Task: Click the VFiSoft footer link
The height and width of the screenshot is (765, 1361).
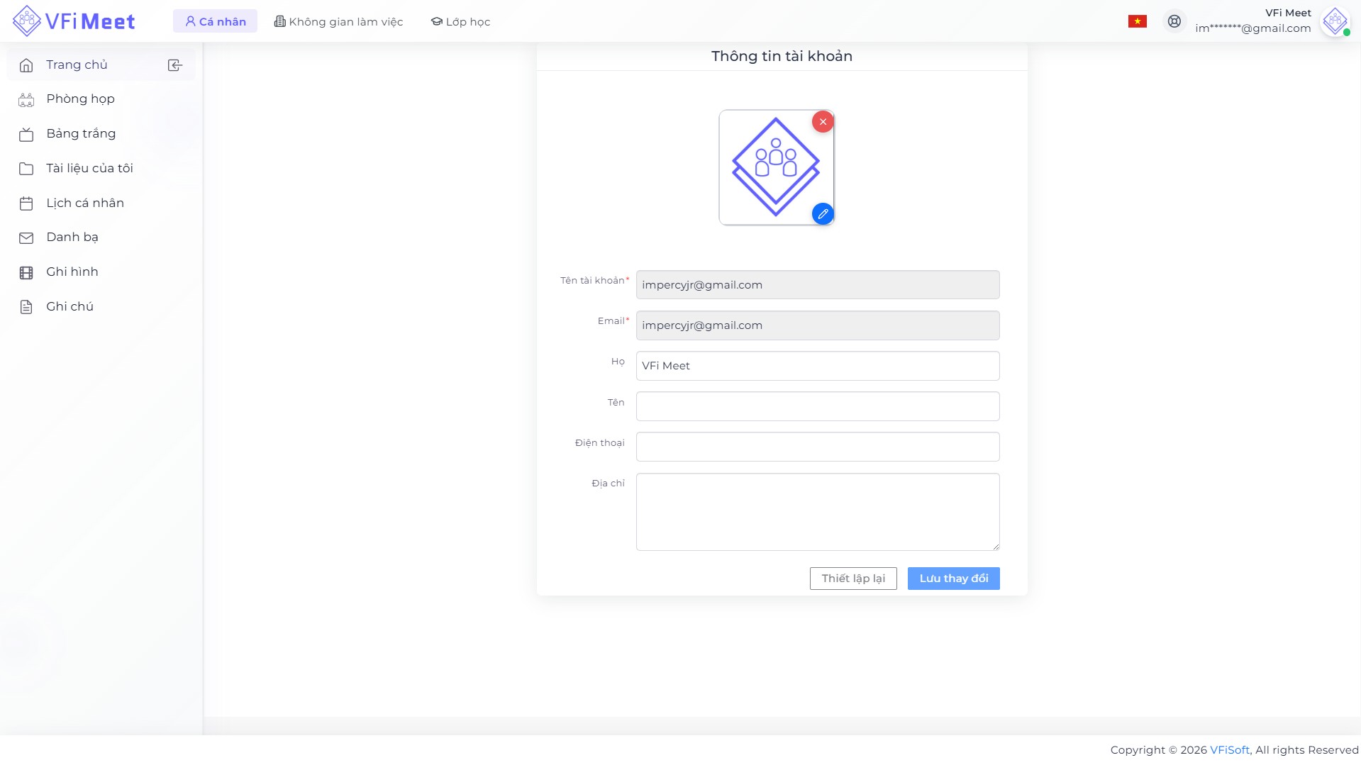Action: click(x=1229, y=750)
